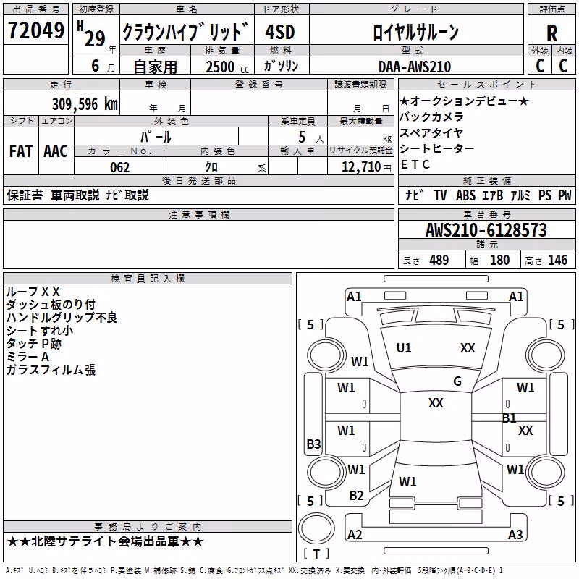Click the color number 062
The image size is (579, 579).
120,167
